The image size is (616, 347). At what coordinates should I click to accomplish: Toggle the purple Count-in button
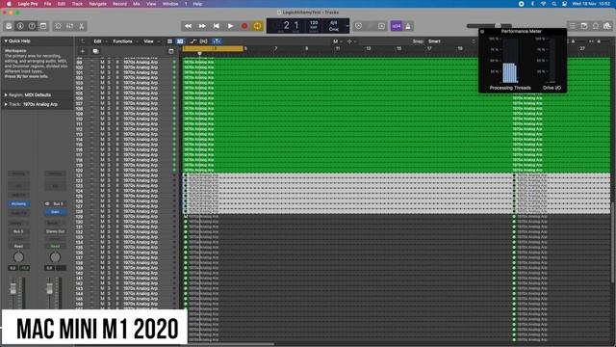tap(396, 26)
